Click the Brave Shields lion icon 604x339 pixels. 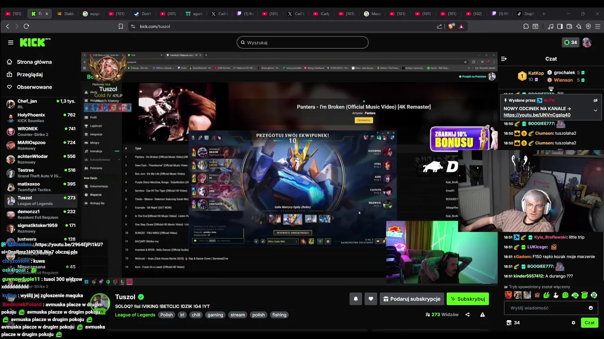pyautogui.click(x=451, y=26)
